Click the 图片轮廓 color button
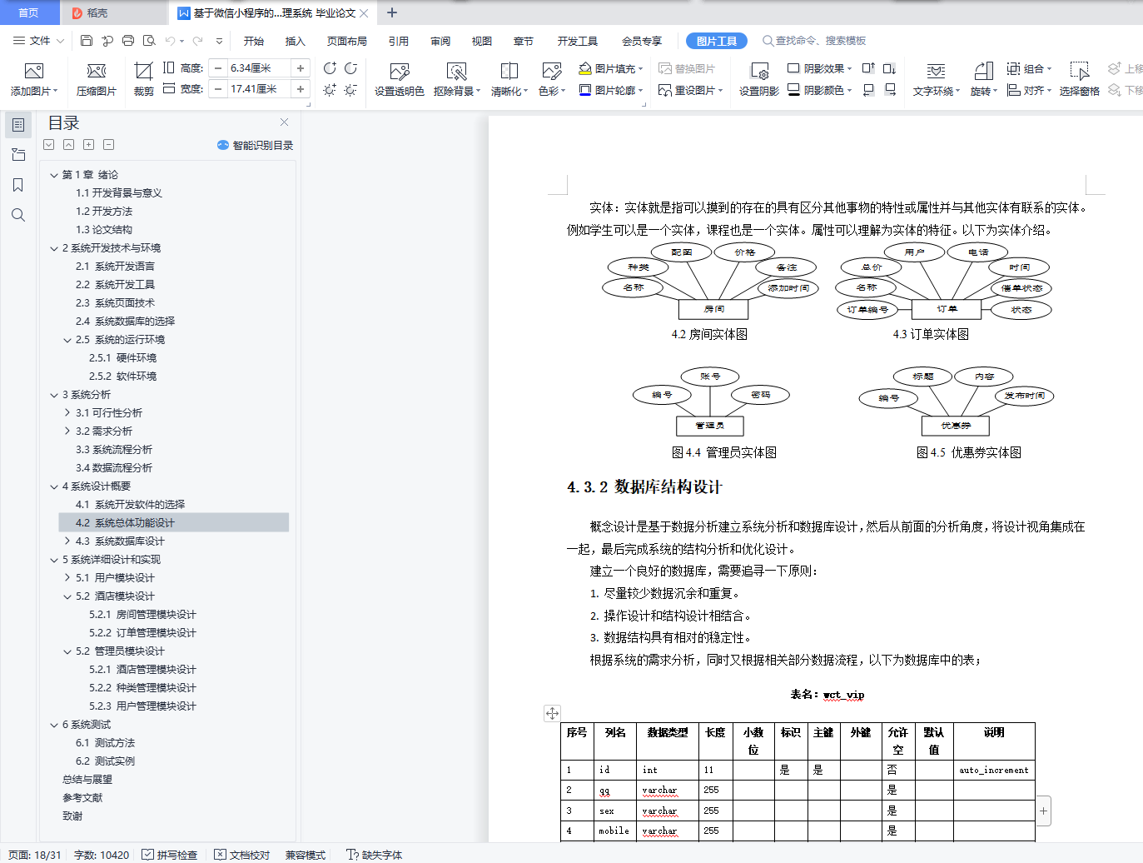 point(611,90)
